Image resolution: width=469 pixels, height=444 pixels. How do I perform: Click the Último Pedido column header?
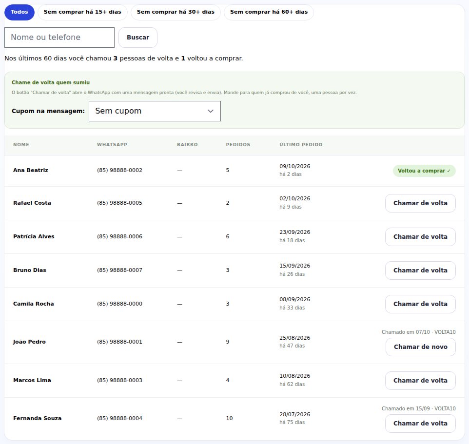pos(301,145)
